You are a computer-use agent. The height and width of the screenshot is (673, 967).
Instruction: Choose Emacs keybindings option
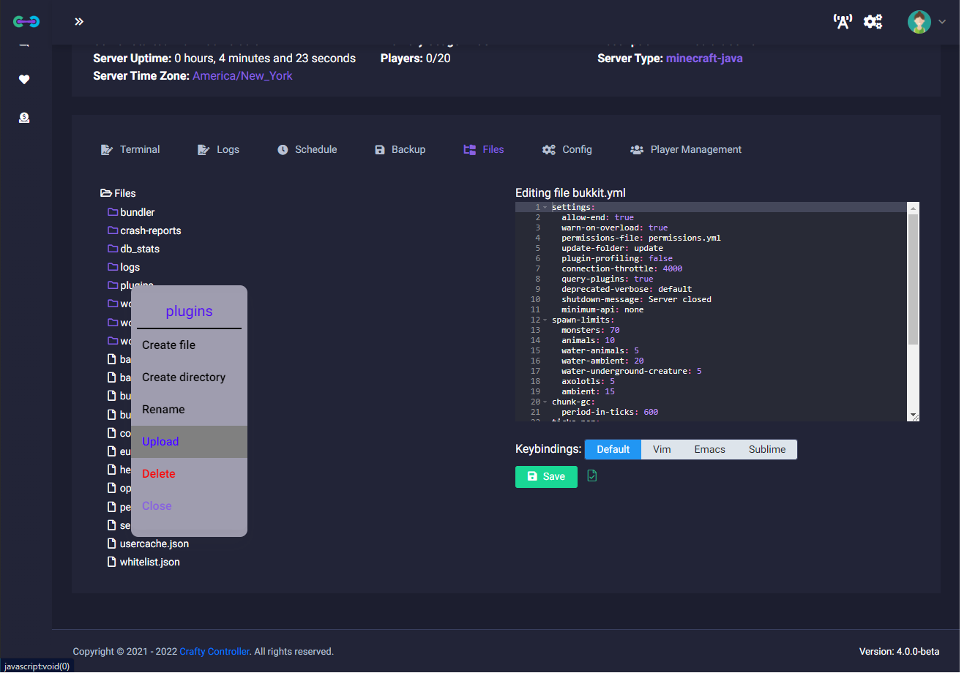709,449
